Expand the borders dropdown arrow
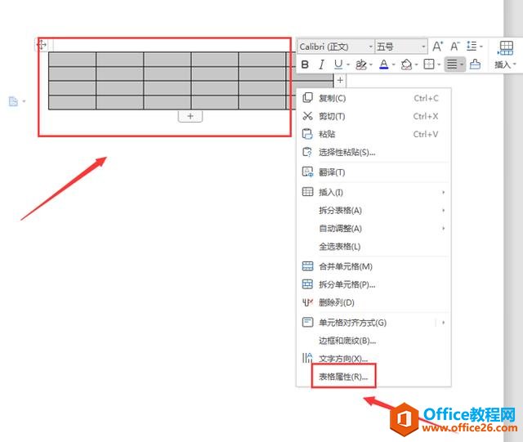 tap(439, 65)
